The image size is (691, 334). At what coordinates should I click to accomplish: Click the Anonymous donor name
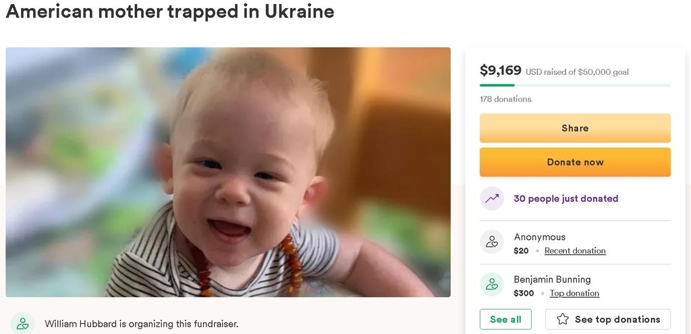pos(539,237)
